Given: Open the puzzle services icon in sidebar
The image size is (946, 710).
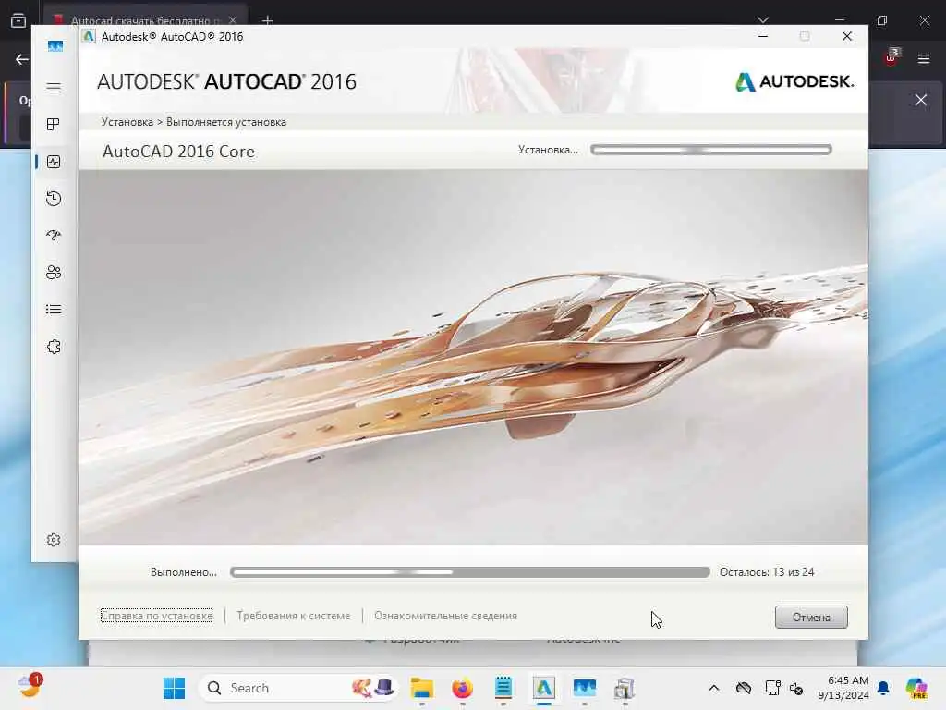Looking at the screenshot, I should pos(54,347).
